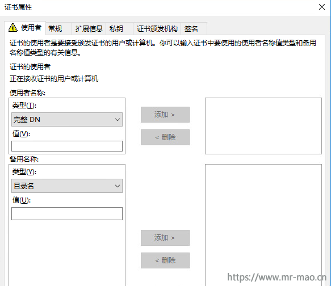Switch to the 常规 tab

tap(58, 28)
